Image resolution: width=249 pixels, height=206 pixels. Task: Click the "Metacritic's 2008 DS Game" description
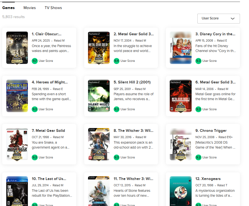[x=215, y=145]
